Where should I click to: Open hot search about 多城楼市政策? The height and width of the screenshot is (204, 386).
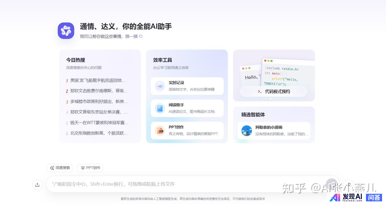pyautogui.click(x=99, y=102)
